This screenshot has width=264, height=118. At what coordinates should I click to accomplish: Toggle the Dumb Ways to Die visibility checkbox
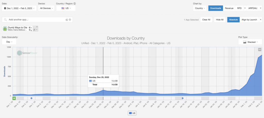click(34, 30)
